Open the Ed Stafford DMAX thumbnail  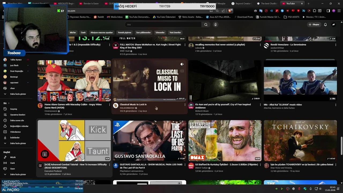click(225, 140)
